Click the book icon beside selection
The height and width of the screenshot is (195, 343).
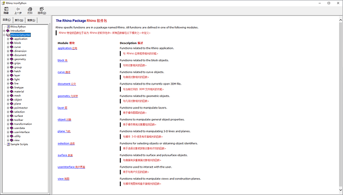[x=12, y=112]
